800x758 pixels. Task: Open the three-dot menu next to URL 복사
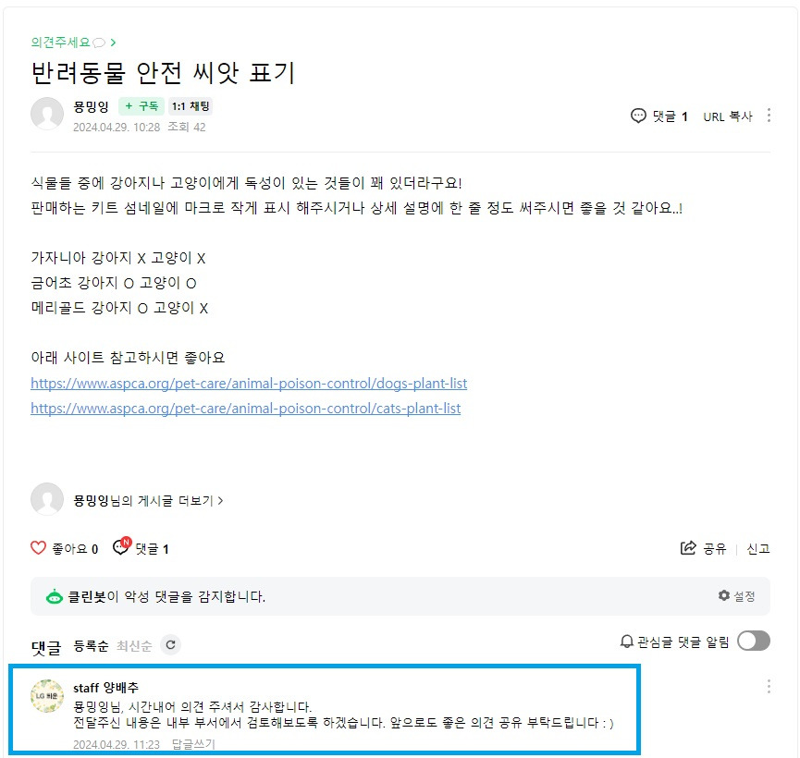(769, 116)
